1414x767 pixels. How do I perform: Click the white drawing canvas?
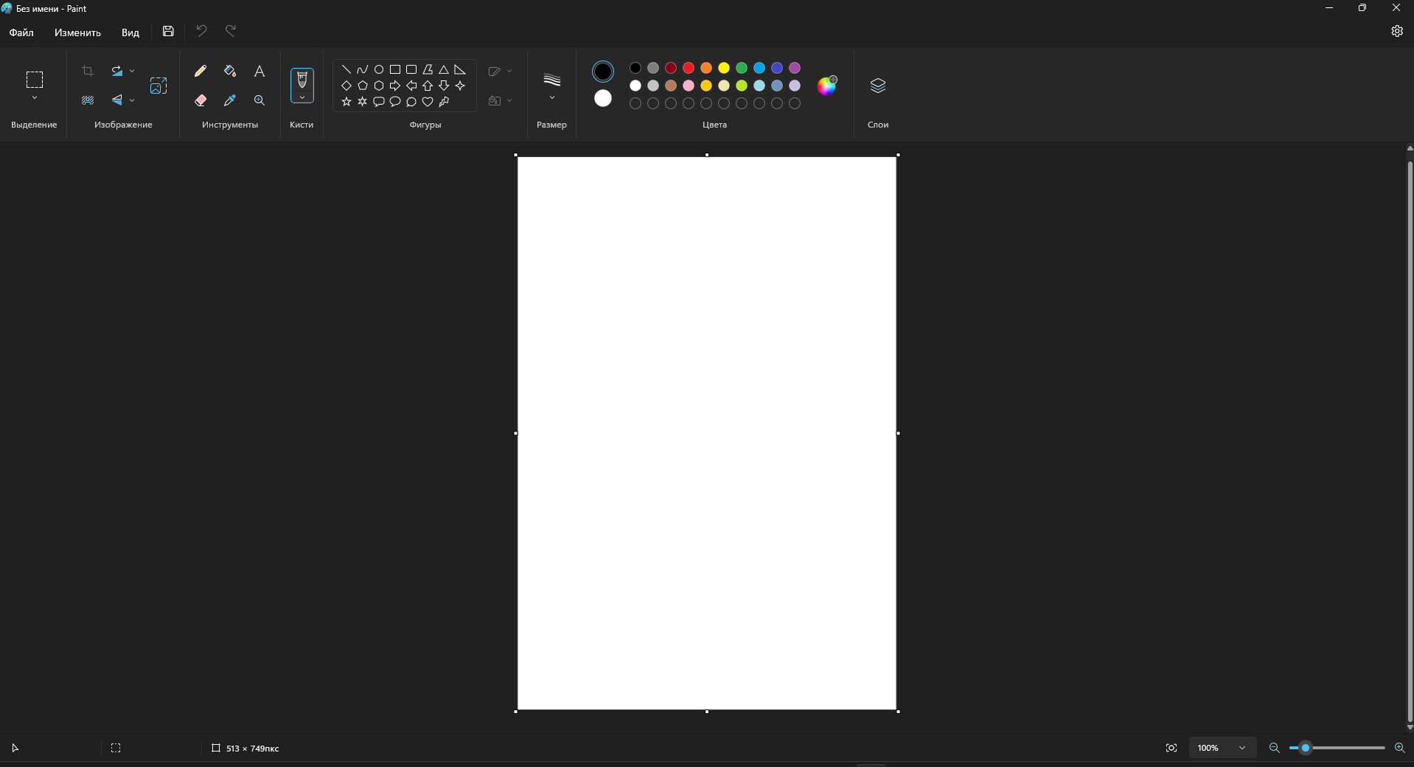pos(707,434)
